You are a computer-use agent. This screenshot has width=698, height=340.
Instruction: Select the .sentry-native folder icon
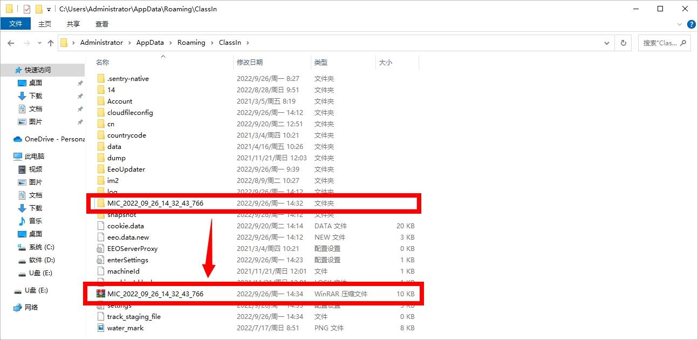100,78
